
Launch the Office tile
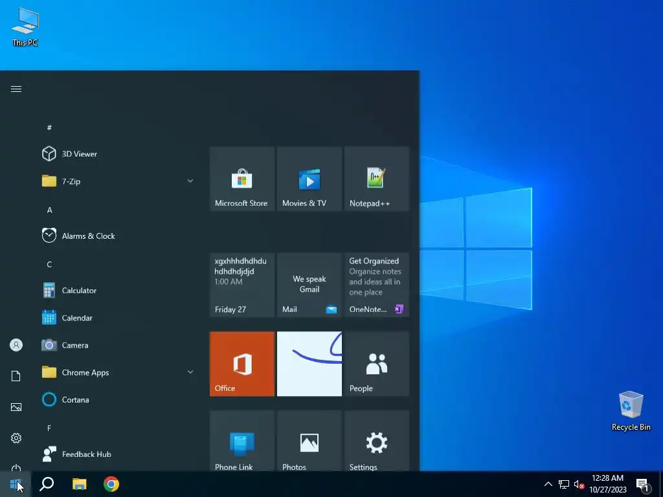[x=242, y=364]
